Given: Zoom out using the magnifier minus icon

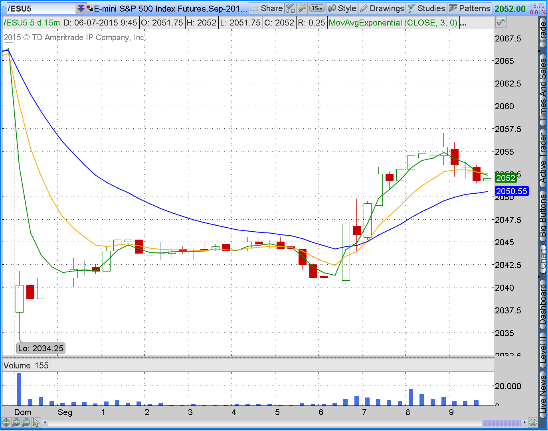Looking at the screenshot, I should 26,422.
